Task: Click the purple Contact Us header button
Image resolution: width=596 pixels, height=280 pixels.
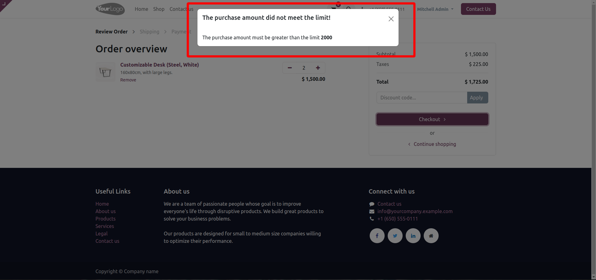Action: click(x=478, y=9)
